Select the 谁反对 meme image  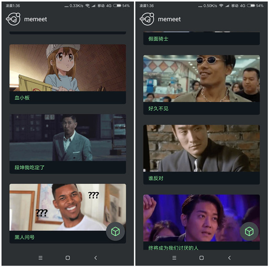point(201,148)
